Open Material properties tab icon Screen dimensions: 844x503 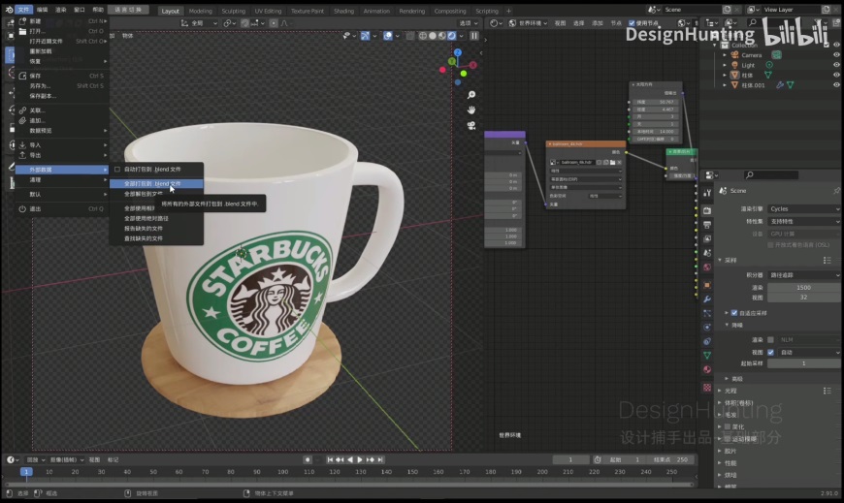pyautogui.click(x=707, y=369)
